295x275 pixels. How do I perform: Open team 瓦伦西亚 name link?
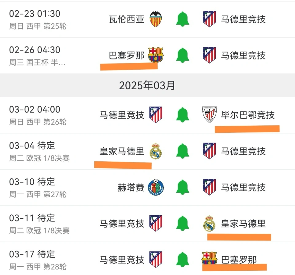126,19
